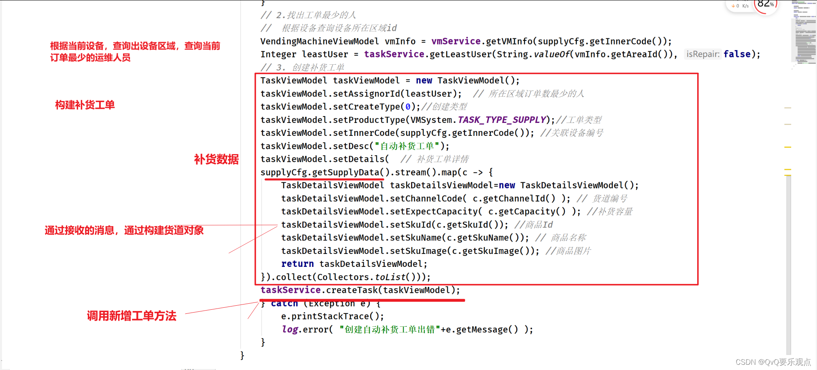Click setCreateType(0) call

[374, 107]
